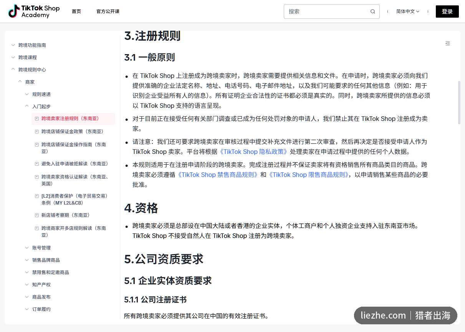Click document icon beside 跨境卖家资格认证解读
The image size is (465, 332).
coord(37,177)
